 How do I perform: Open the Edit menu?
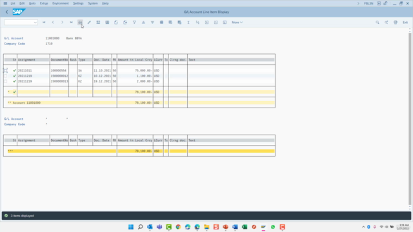(22, 3)
